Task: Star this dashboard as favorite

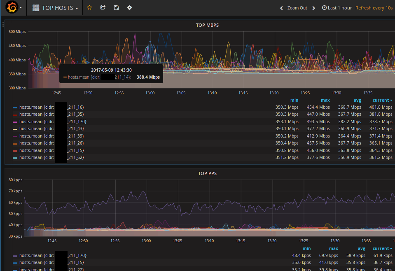Action: 89,8
